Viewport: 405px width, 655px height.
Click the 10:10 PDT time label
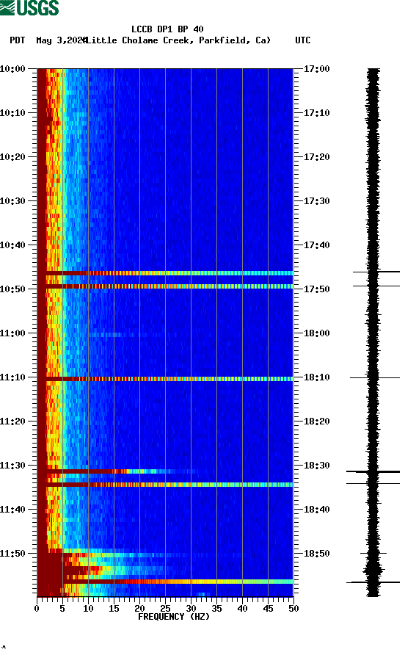12,113
